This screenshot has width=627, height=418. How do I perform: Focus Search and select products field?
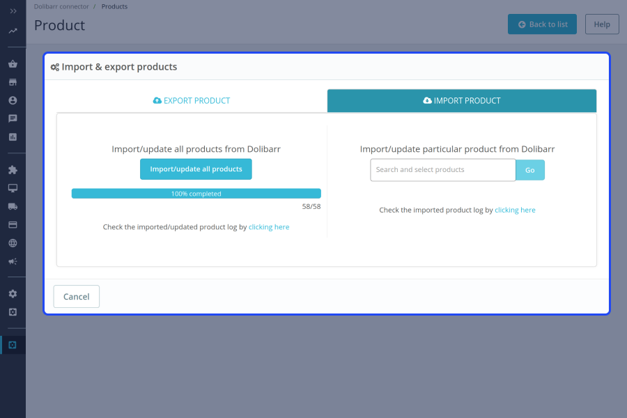coord(443,170)
